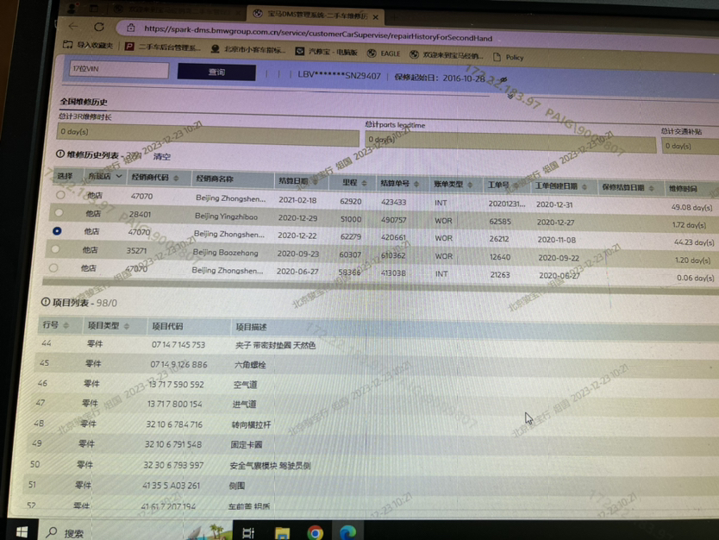Open Google Chrome from the taskbar
Image resolution: width=719 pixels, height=540 pixels.
315,532
